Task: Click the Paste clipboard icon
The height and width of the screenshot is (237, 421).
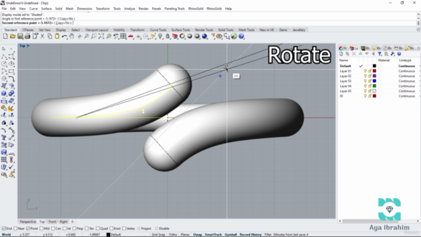Action: 57,36
